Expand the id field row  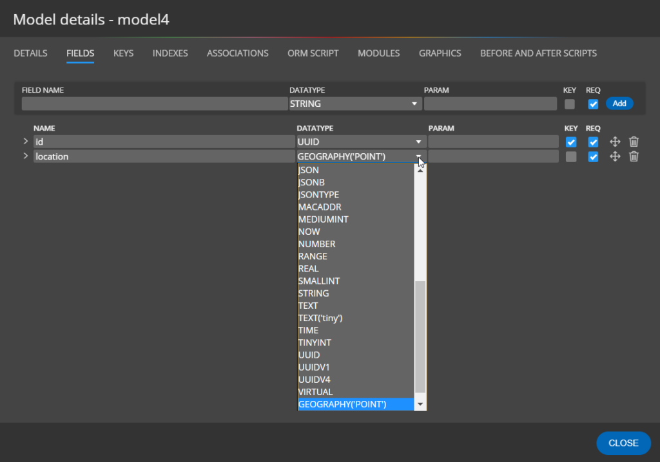pyautogui.click(x=25, y=142)
